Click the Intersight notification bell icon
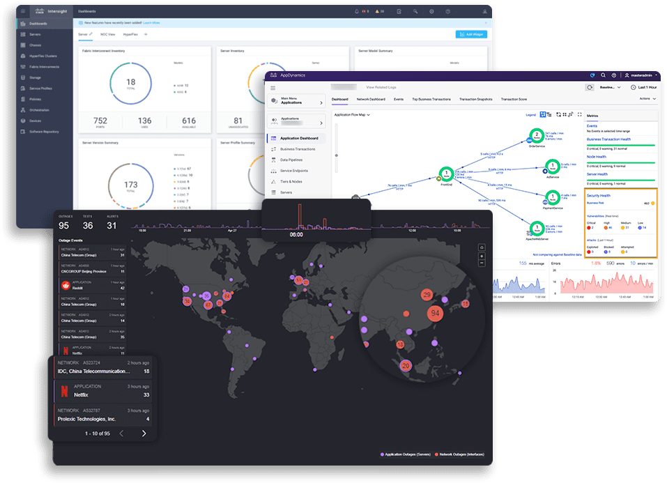 point(358,12)
